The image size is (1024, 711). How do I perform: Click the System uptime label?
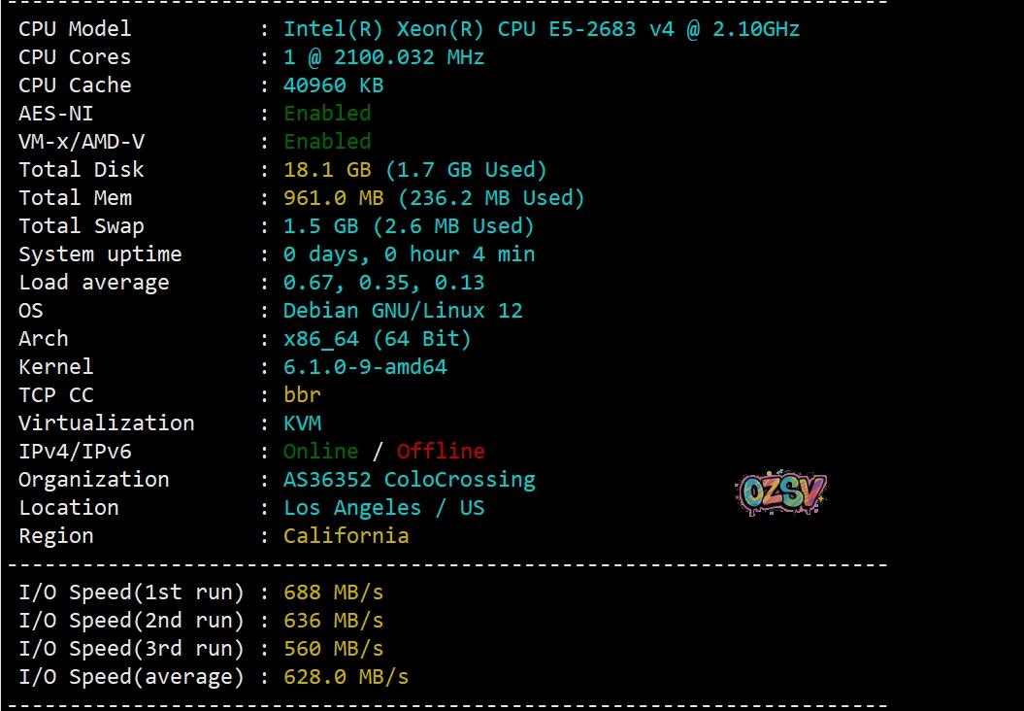(100, 254)
